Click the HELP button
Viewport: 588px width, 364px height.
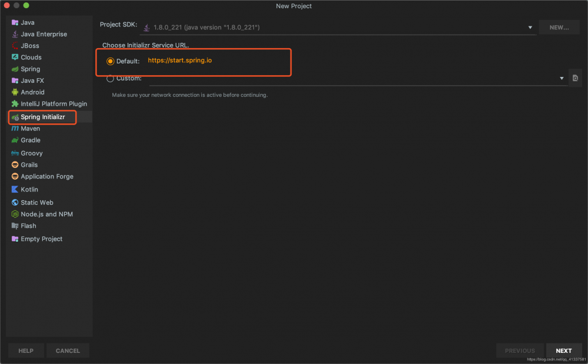pos(26,350)
